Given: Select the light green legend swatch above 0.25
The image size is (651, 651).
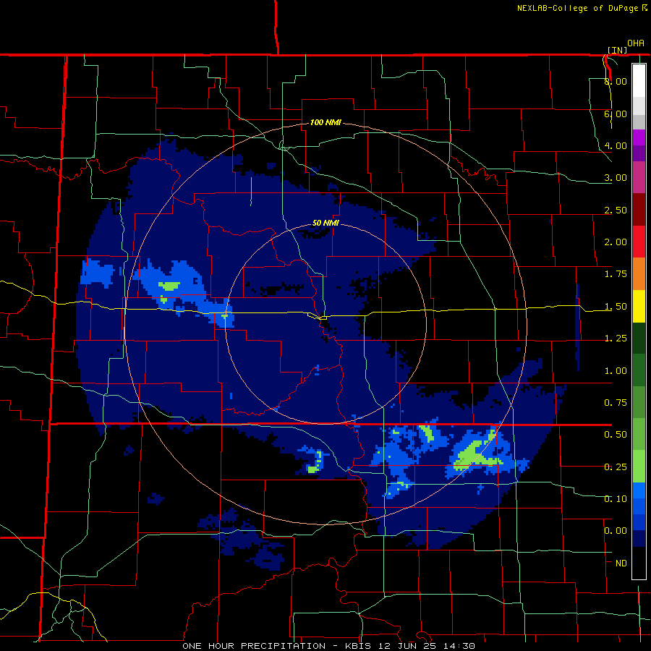Looking at the screenshot, I should point(639,467).
